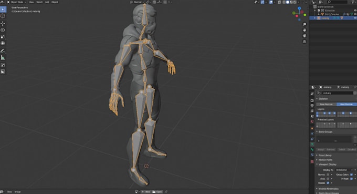Open the Object menu
The width and height of the screenshot is (357, 194).
tap(55, 2)
